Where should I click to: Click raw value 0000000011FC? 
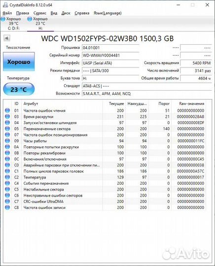[191, 141]
